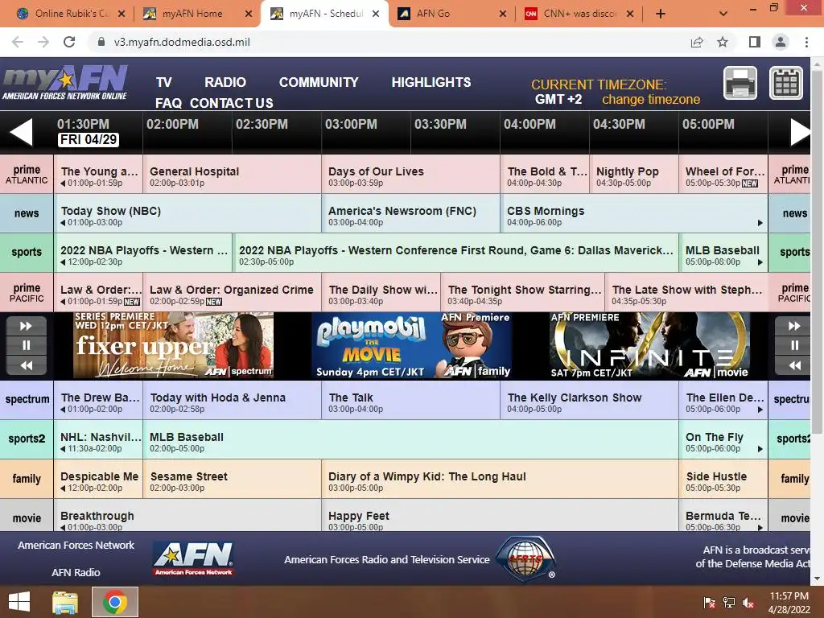Viewport: 824px width, 618px height.
Task: Click the AFN footer logo
Action: [x=193, y=559]
